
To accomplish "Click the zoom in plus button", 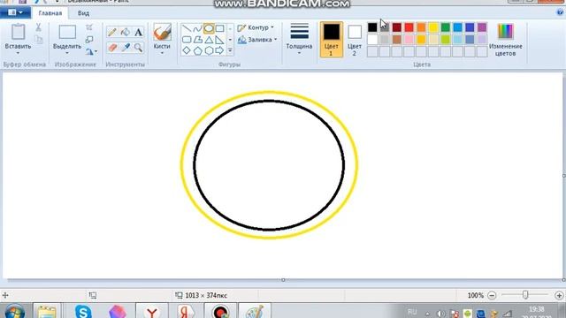I will tap(559, 295).
